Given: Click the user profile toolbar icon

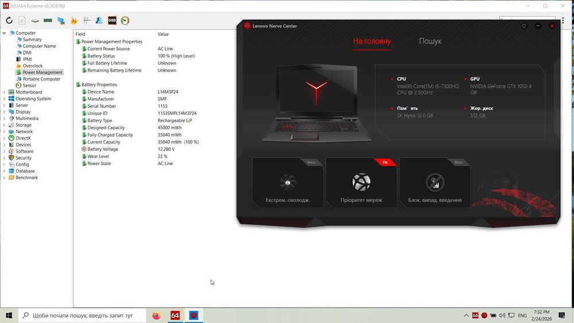Looking at the screenshot, I should pyautogui.click(x=99, y=21).
